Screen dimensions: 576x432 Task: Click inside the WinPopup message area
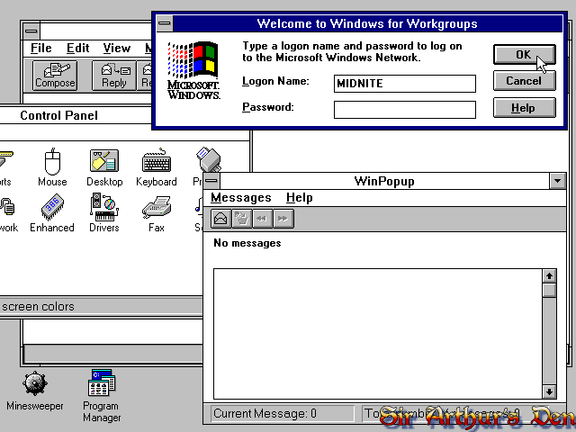[x=378, y=334]
